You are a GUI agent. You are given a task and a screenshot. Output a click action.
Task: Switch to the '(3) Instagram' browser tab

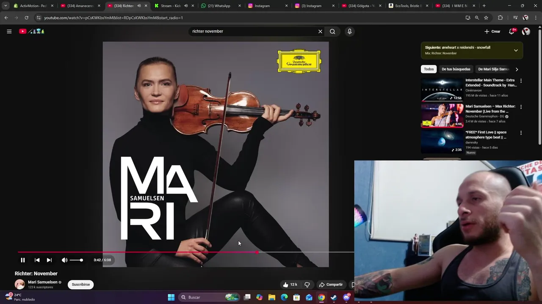coord(312,6)
